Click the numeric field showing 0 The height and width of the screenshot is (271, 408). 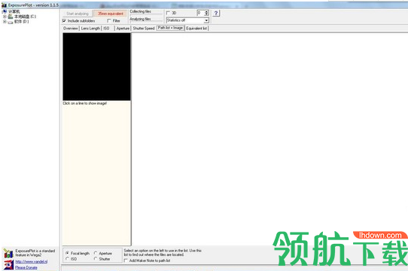pos(201,13)
